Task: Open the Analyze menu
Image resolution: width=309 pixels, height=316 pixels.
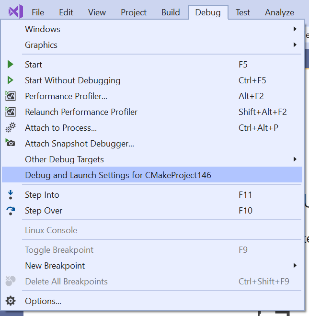Action: click(279, 12)
